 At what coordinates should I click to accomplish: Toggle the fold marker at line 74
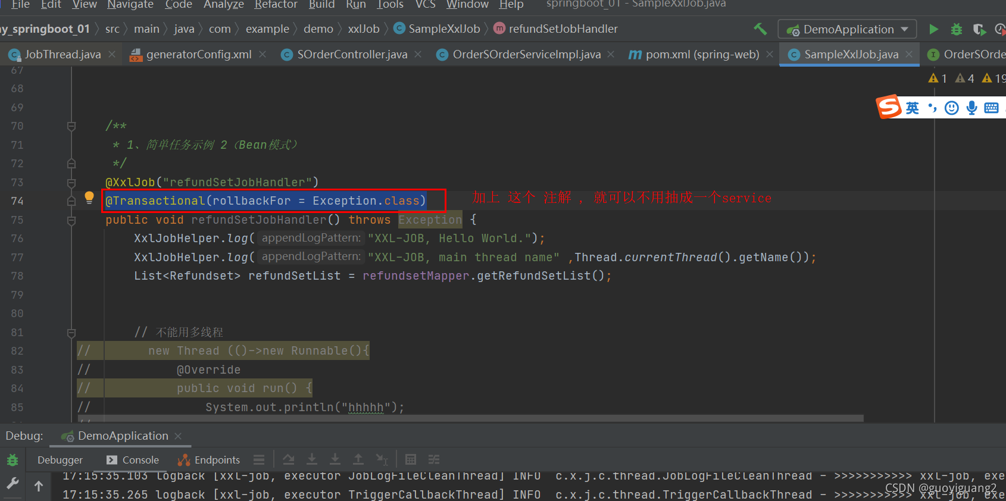(71, 201)
